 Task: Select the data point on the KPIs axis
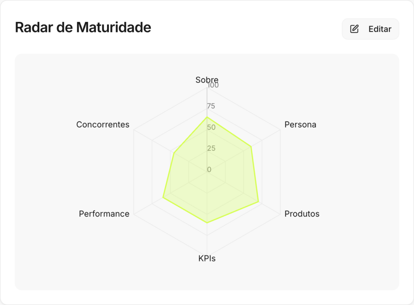tap(207, 223)
